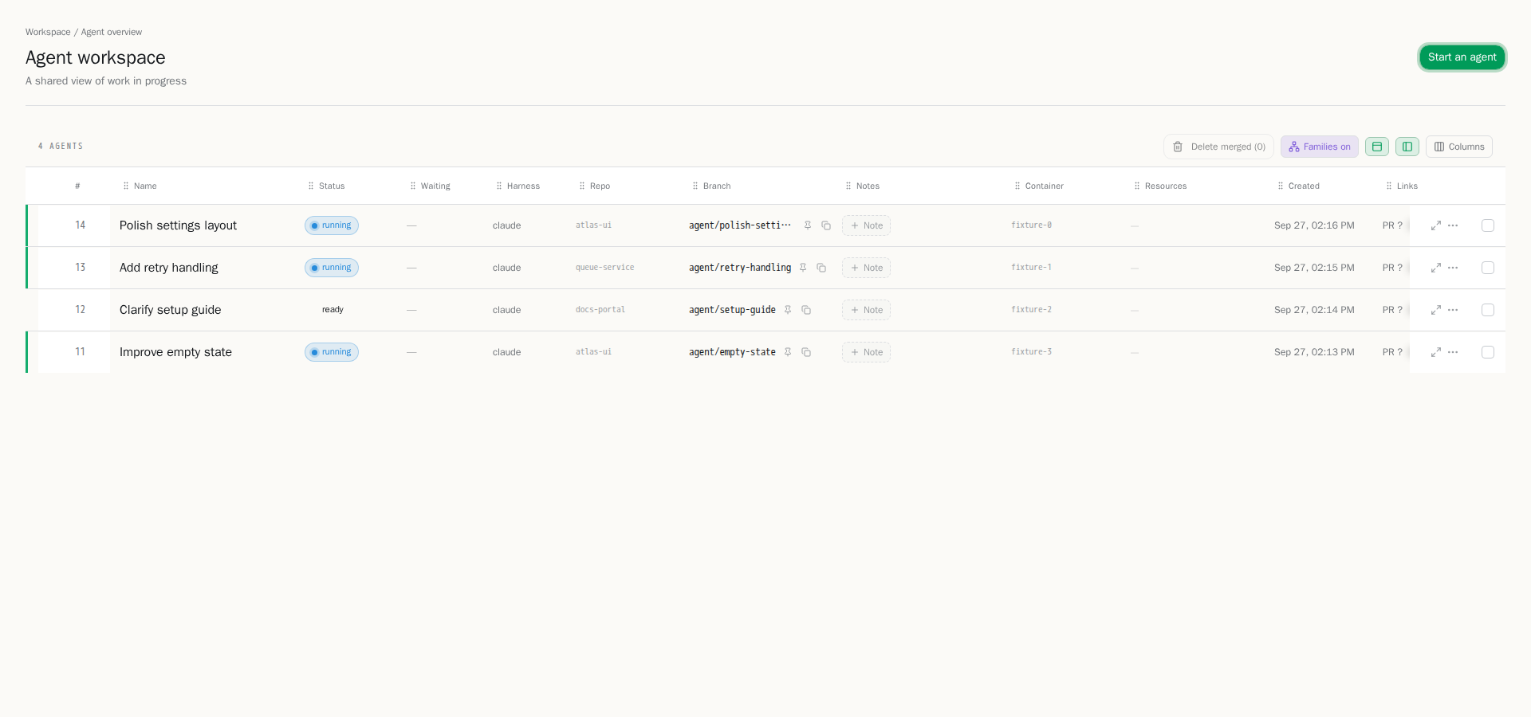The height and width of the screenshot is (717, 1531).
Task: Pin the agent/retry-handling branch
Action: point(803,268)
